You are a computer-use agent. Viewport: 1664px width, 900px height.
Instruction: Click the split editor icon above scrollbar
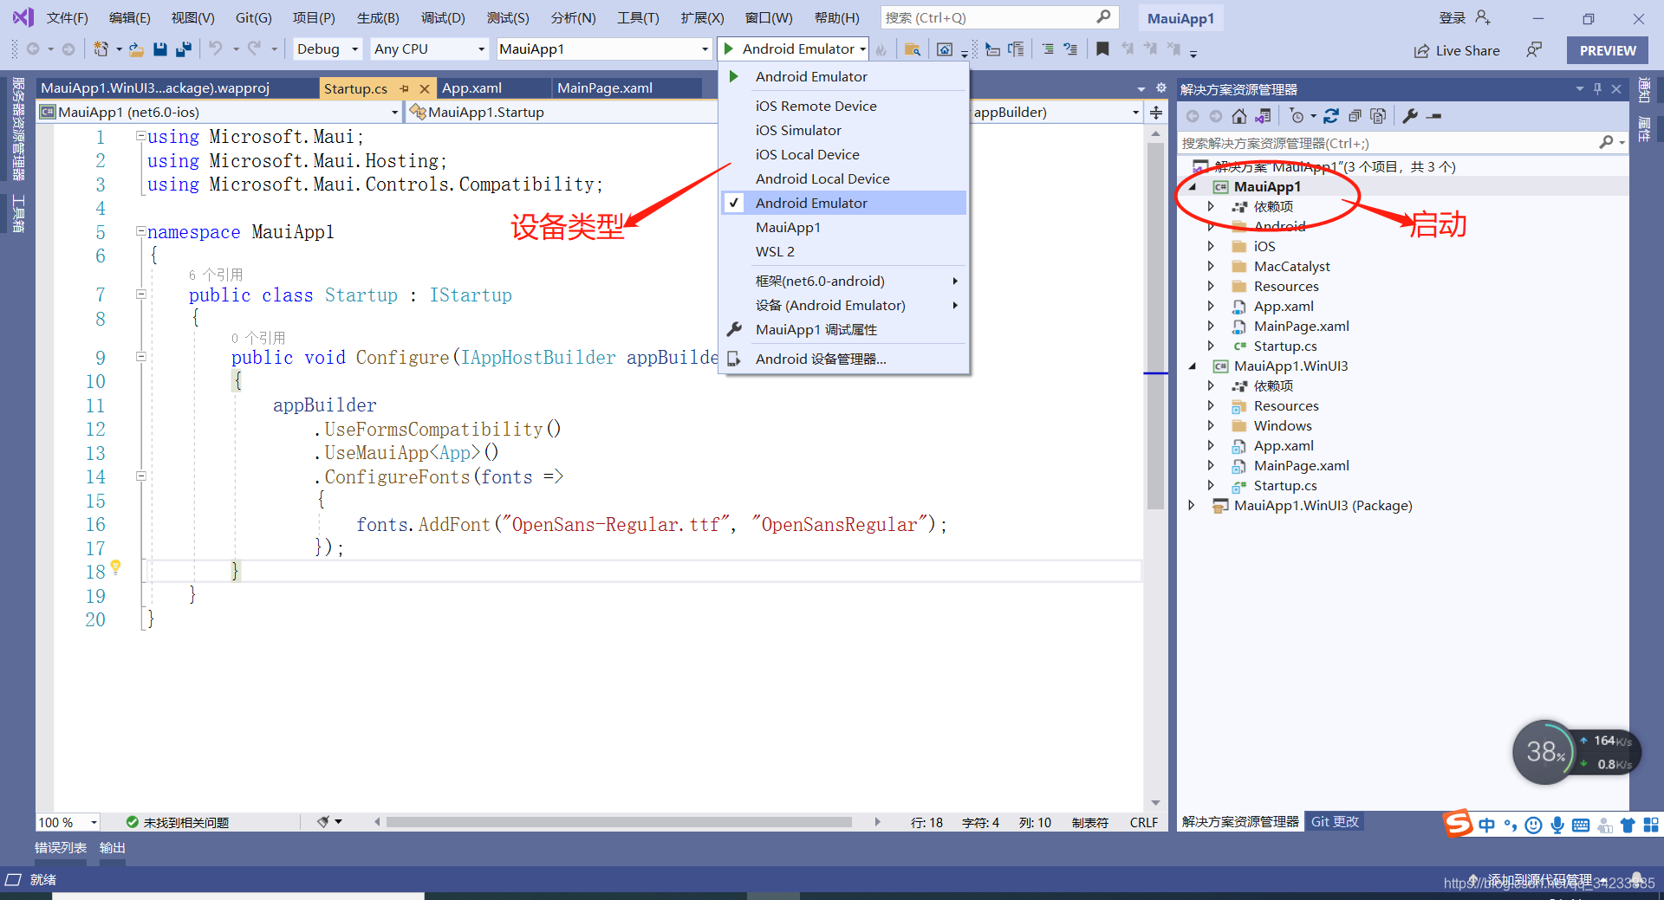point(1155,113)
